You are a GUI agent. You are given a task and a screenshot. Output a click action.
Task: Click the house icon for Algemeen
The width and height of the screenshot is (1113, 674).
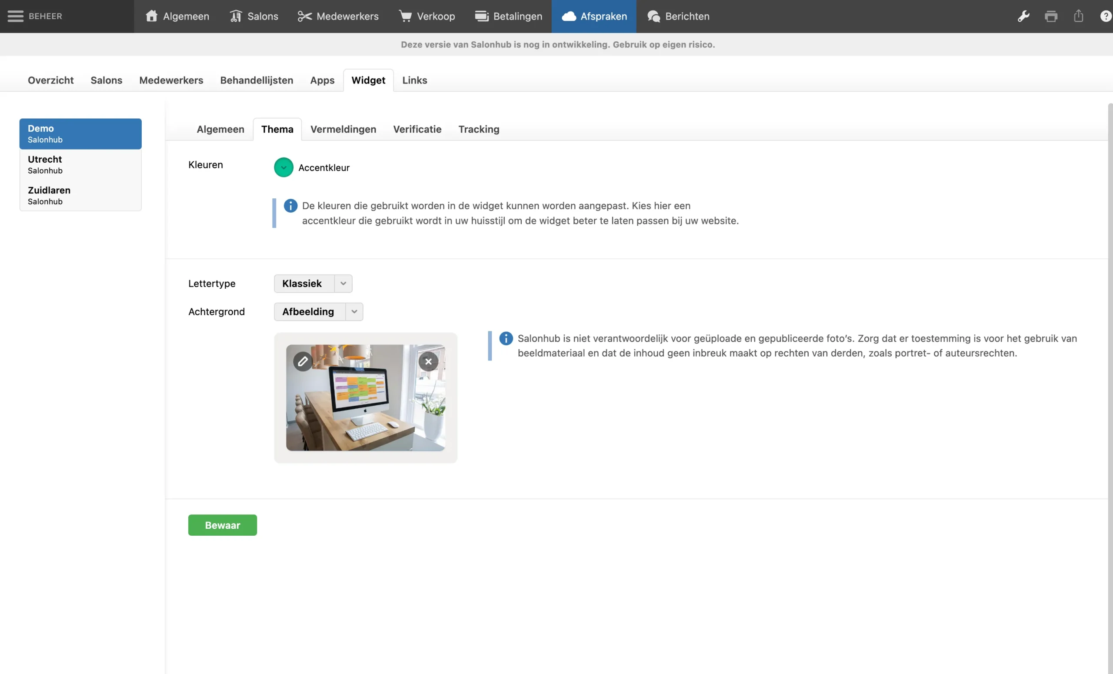pos(151,16)
